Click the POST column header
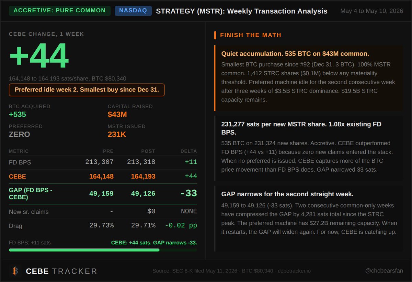This screenshot has height=282, width=412. click(x=148, y=151)
